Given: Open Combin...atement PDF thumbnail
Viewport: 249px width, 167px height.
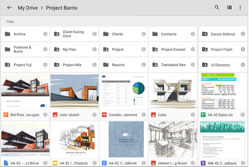Looking at the screenshot, I should coord(124,91).
